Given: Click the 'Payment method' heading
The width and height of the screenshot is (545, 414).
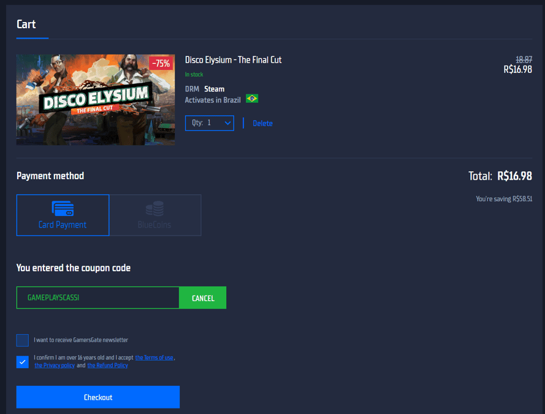Looking at the screenshot, I should coord(50,176).
